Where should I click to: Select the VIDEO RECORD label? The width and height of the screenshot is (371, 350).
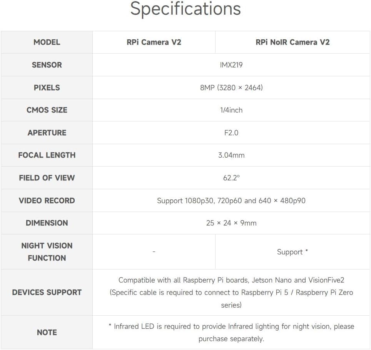[x=47, y=201]
